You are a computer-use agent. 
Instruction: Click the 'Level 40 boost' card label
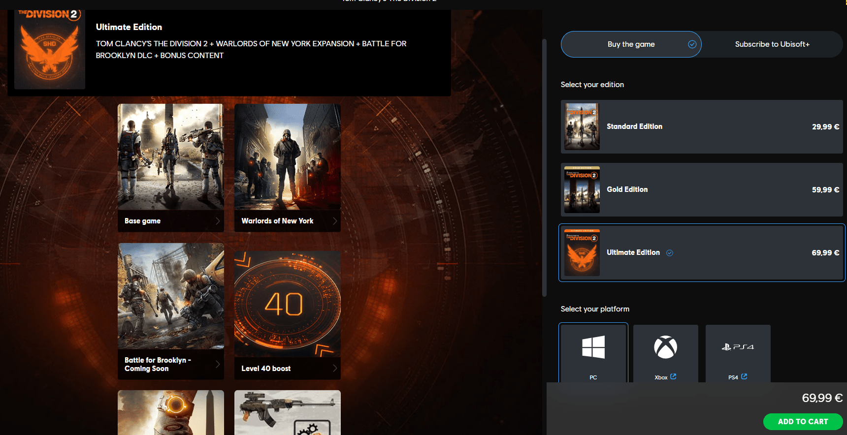point(266,369)
